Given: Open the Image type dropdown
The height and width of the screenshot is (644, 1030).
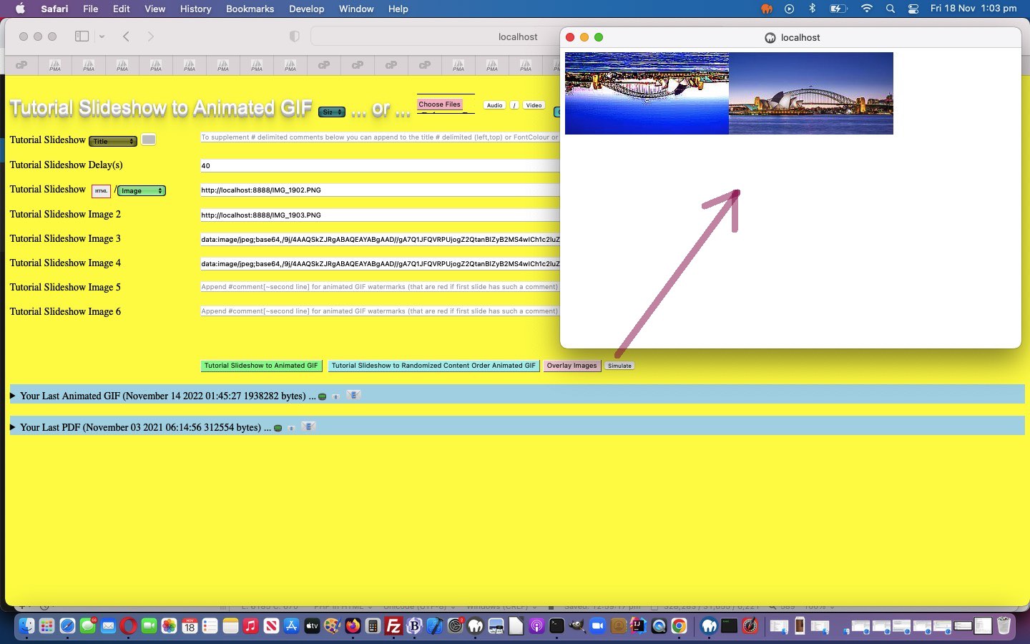Looking at the screenshot, I should tap(141, 190).
